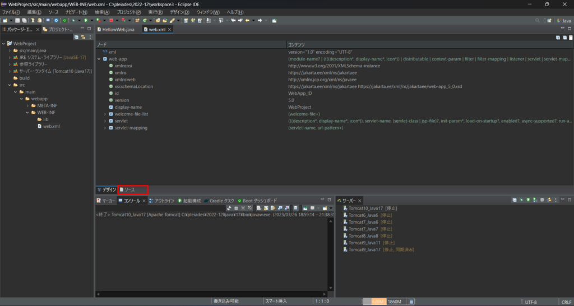Select web.xml file in Package Explorer
The height and width of the screenshot is (306, 574).
(x=52, y=126)
